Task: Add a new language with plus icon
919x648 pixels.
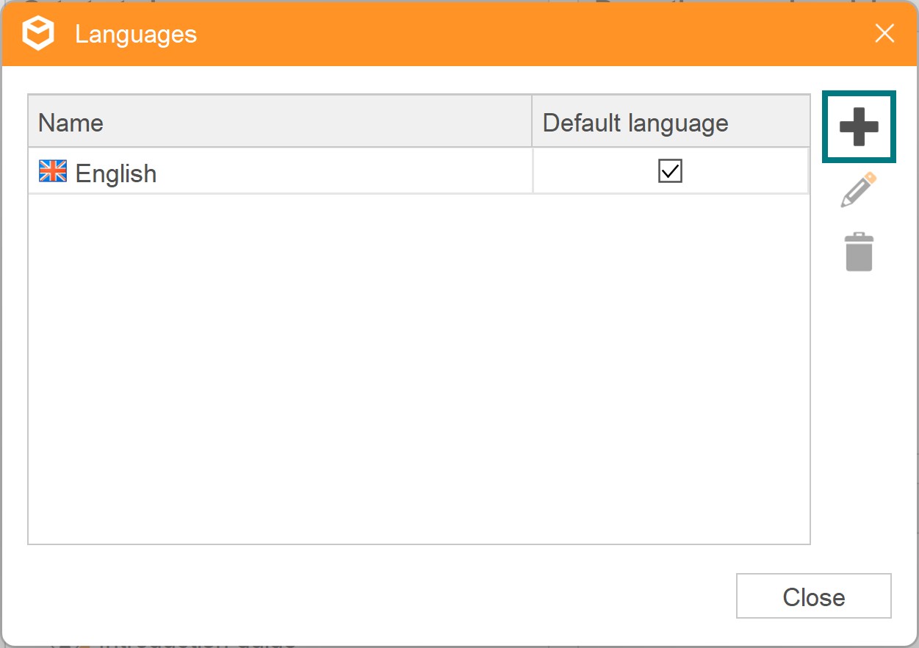Action: coord(859,126)
